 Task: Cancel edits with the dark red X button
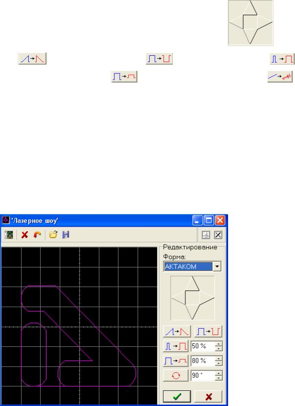coord(208,396)
